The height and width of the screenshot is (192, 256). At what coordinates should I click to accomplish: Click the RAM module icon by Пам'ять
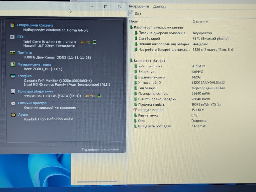pos(13,53)
